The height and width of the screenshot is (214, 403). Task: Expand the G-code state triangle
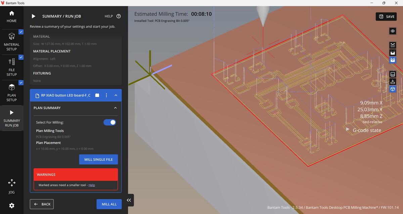348,129
